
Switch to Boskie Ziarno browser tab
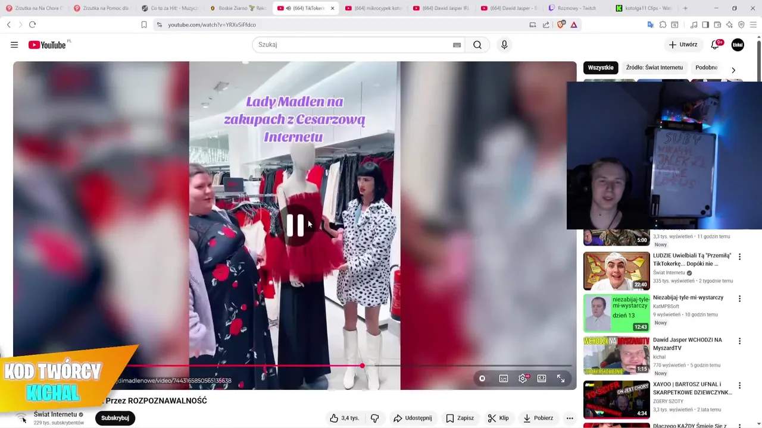tap(239, 8)
